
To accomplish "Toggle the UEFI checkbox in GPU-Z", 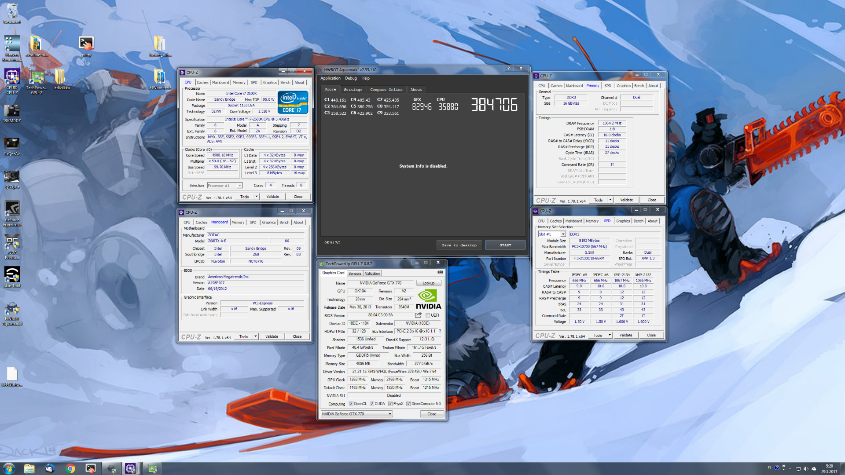I will coord(428,315).
